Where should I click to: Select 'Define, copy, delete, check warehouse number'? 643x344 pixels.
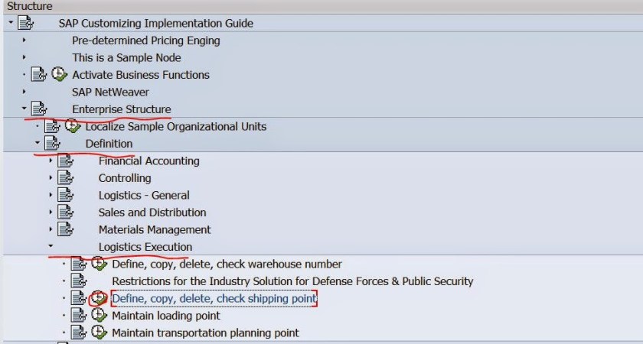[227, 264]
